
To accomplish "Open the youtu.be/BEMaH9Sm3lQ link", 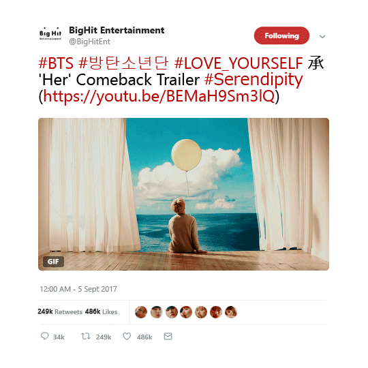I will 159,96.
